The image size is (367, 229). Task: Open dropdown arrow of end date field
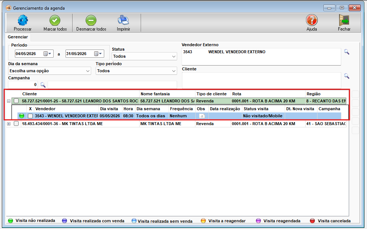100,54
